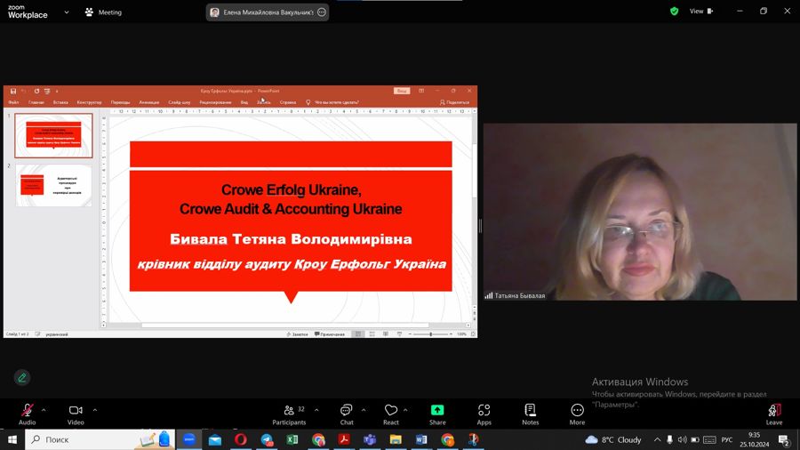Expand audio options arrow
Viewport: 800px width, 450px height.
(x=44, y=410)
